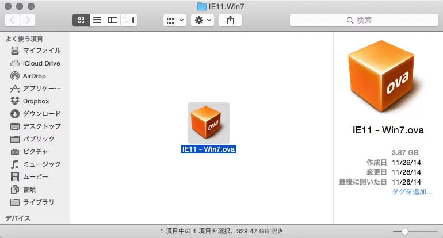Image resolution: width=443 pixels, height=238 pixels.
Task: Switch to Cover Flow view mode
Action: click(129, 20)
